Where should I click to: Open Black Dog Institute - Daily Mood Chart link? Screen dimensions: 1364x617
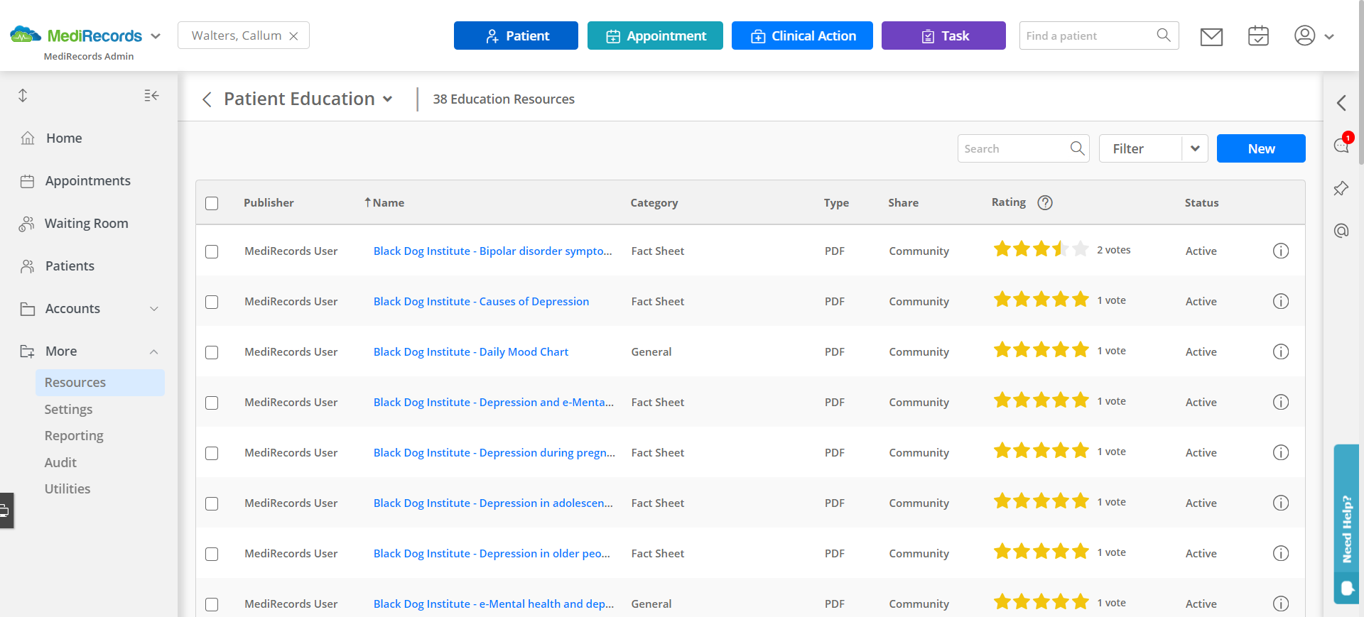pyautogui.click(x=471, y=351)
